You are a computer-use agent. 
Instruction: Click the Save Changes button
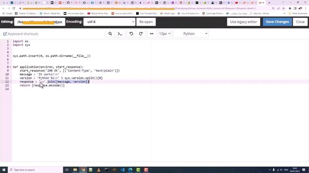point(277,22)
